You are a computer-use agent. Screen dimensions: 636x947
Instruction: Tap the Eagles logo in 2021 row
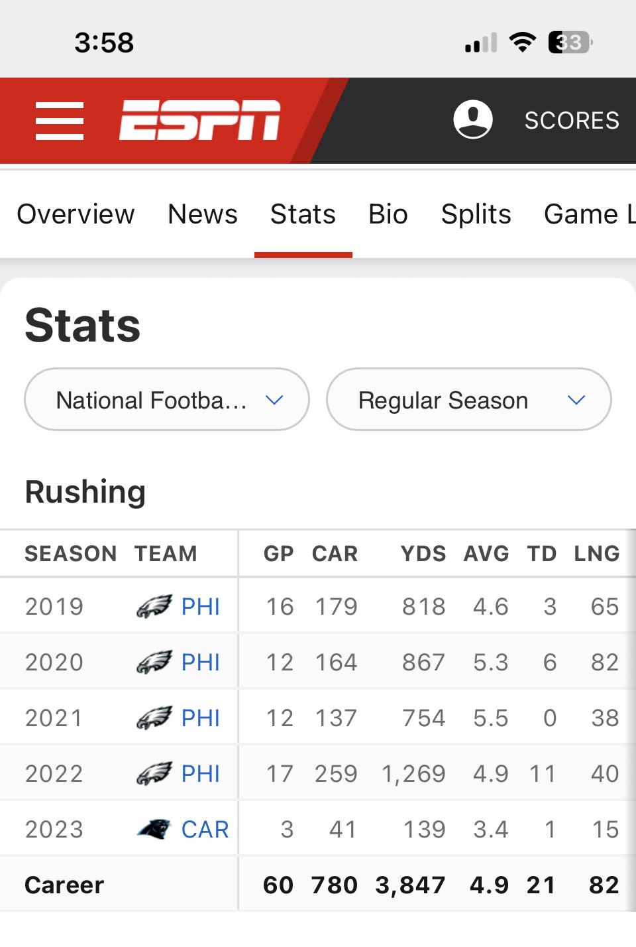pos(154,718)
